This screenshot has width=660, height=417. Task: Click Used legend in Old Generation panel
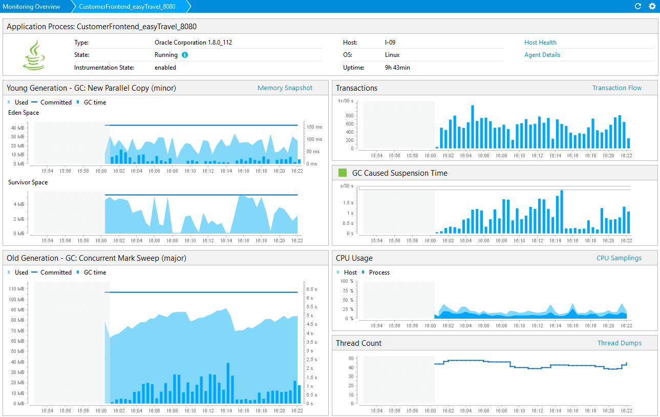click(x=18, y=273)
